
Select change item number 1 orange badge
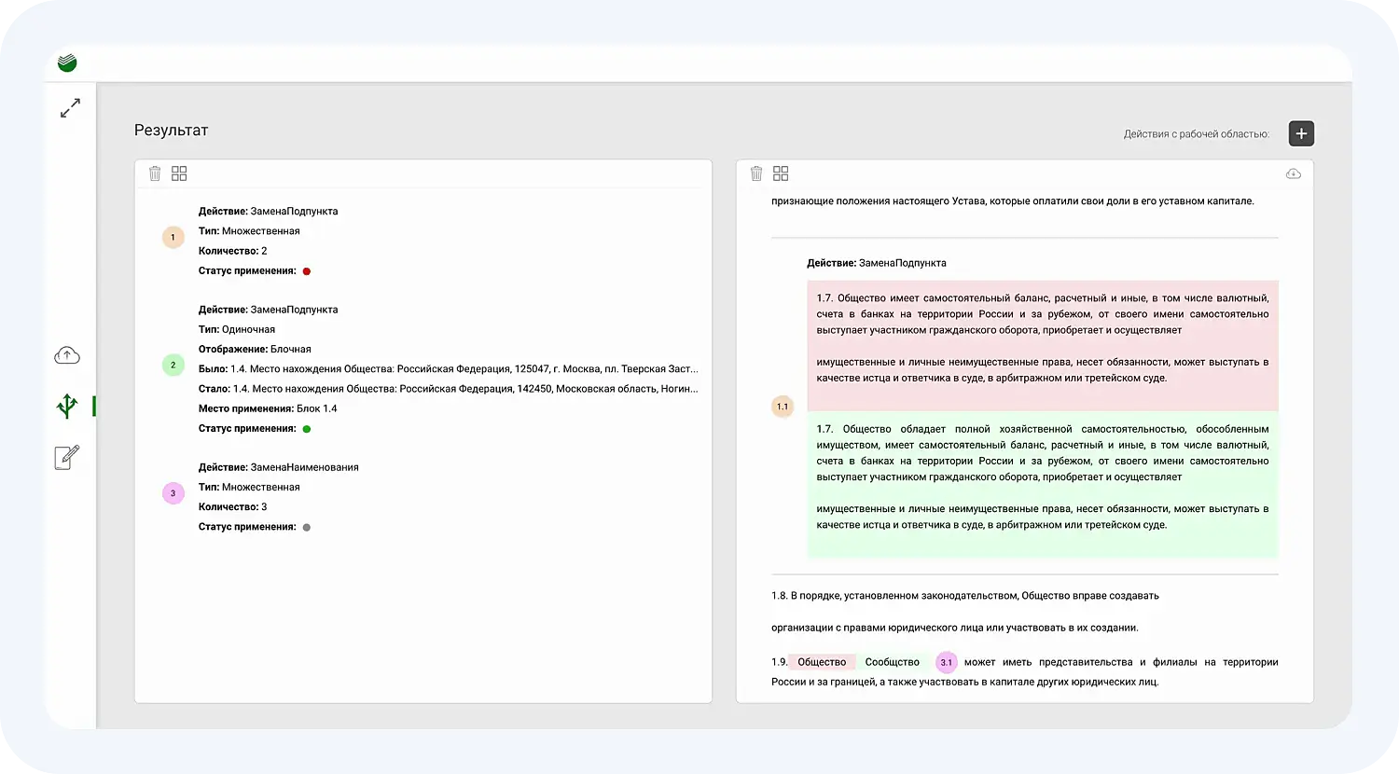click(x=173, y=238)
